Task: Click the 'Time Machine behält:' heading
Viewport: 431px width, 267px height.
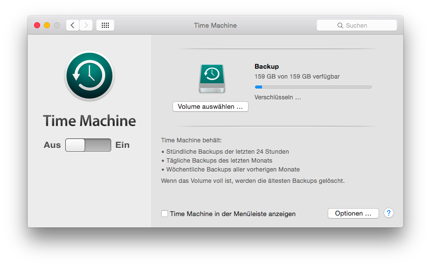Action: pos(191,140)
